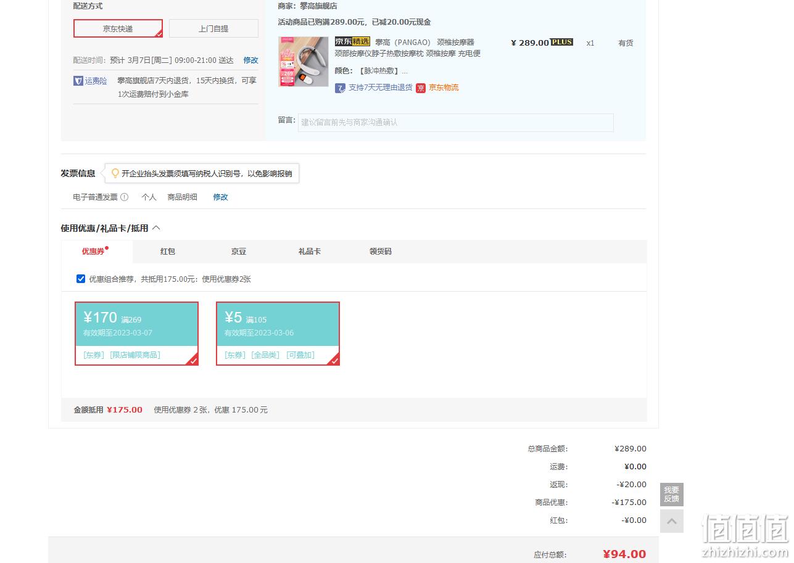Click the lightbulb tip icon
The height and width of the screenshot is (563, 794).
pos(115,174)
